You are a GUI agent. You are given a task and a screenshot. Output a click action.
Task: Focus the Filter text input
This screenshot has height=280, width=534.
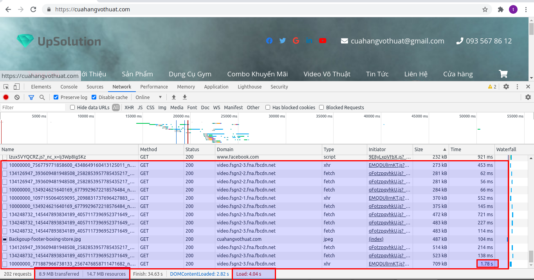click(33, 107)
